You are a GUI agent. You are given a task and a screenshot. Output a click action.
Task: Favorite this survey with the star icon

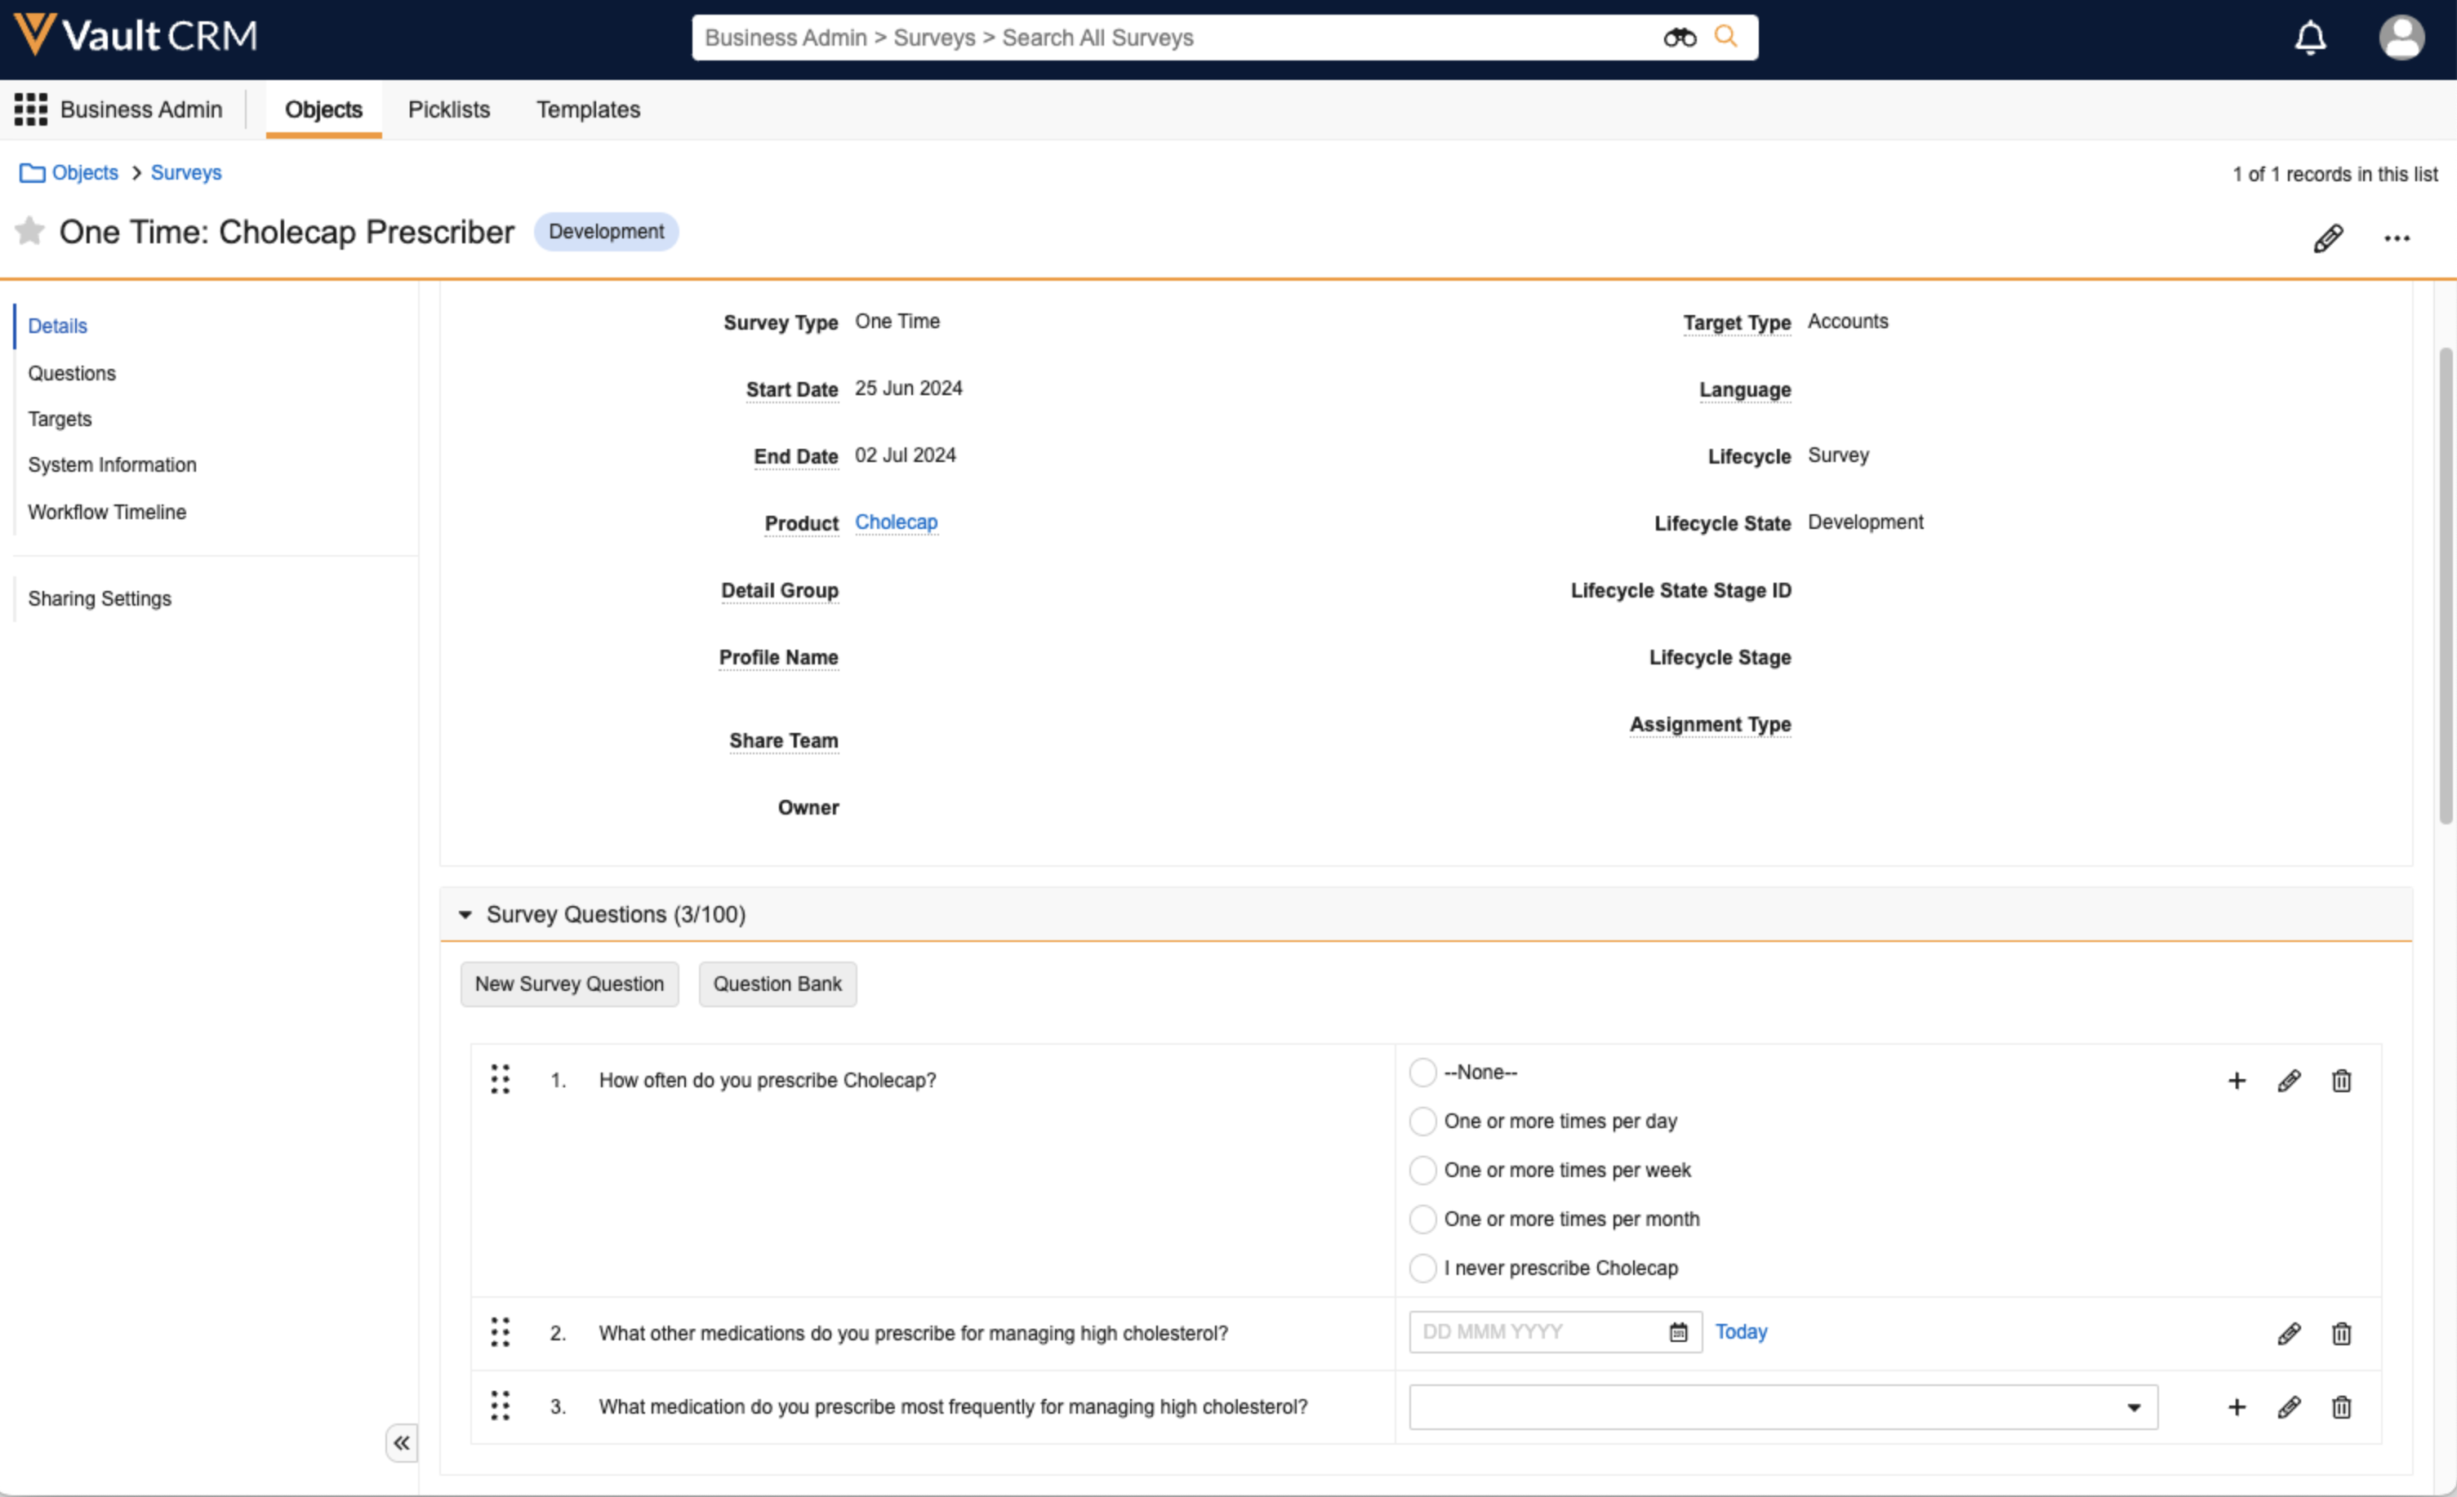click(x=30, y=231)
